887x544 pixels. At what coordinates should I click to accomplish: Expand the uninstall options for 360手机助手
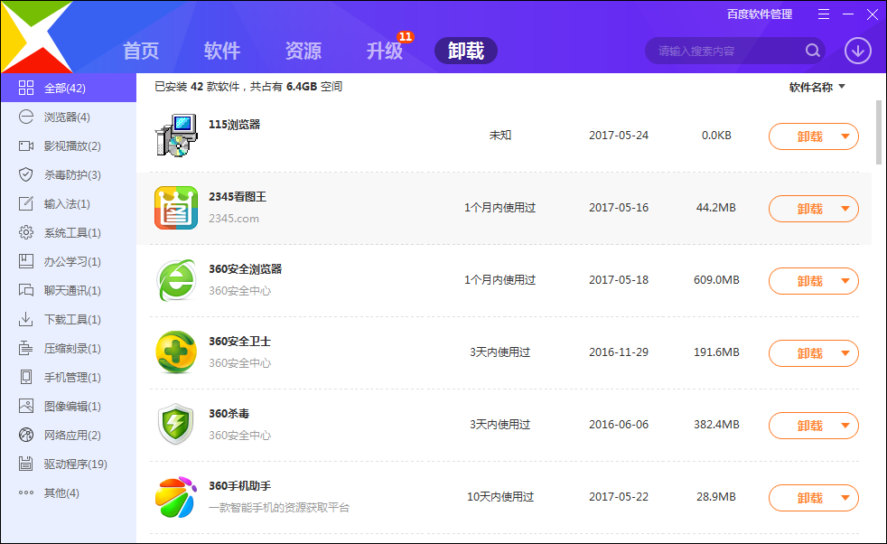[x=847, y=497]
